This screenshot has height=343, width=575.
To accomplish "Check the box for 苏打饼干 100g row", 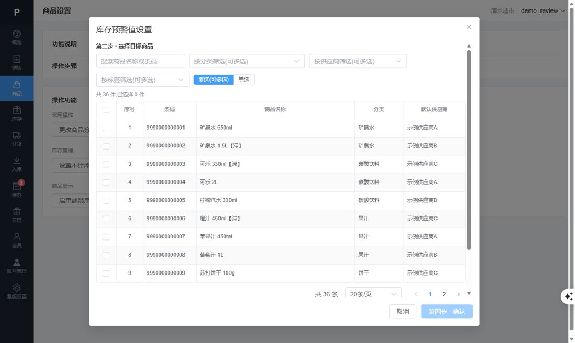I will [x=106, y=273].
